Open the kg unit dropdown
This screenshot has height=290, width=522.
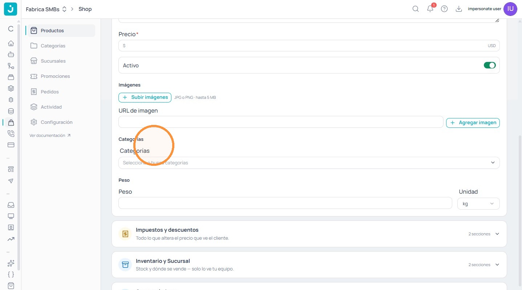pos(478,203)
